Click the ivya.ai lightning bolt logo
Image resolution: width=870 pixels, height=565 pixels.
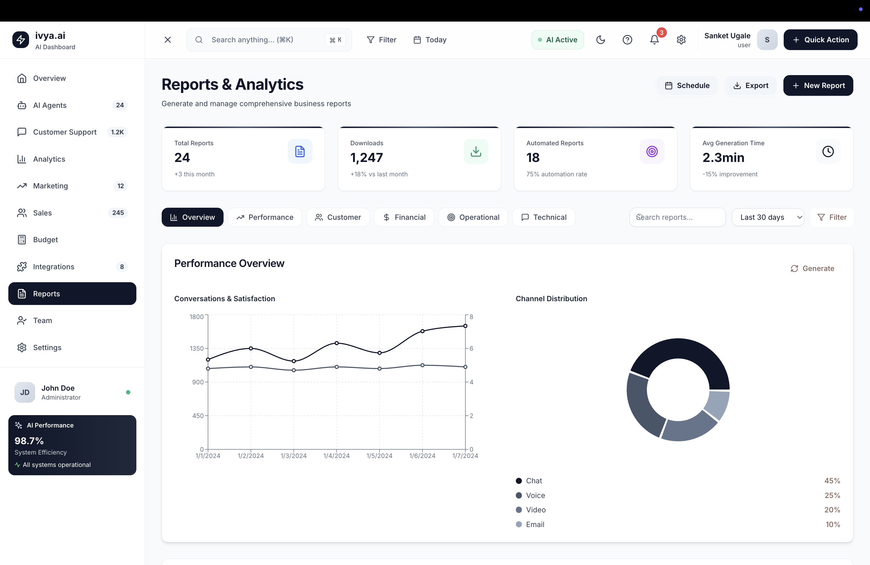tap(21, 39)
